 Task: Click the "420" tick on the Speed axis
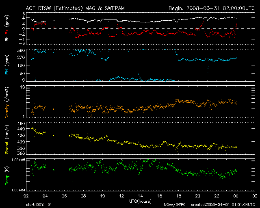tap(21, 135)
